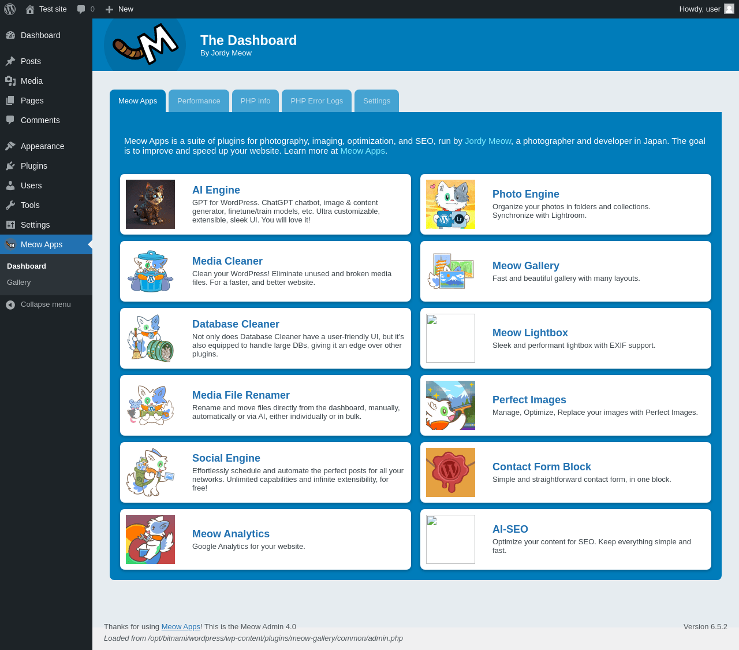Open the Photo Engine title link
The image size is (739, 650).
(x=526, y=194)
